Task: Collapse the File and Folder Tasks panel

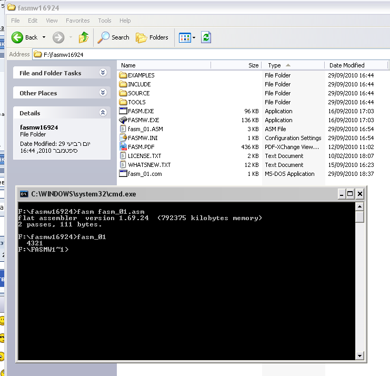Action: 103,73
